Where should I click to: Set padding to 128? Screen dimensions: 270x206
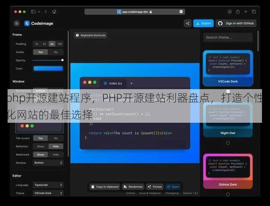pos(60,44)
